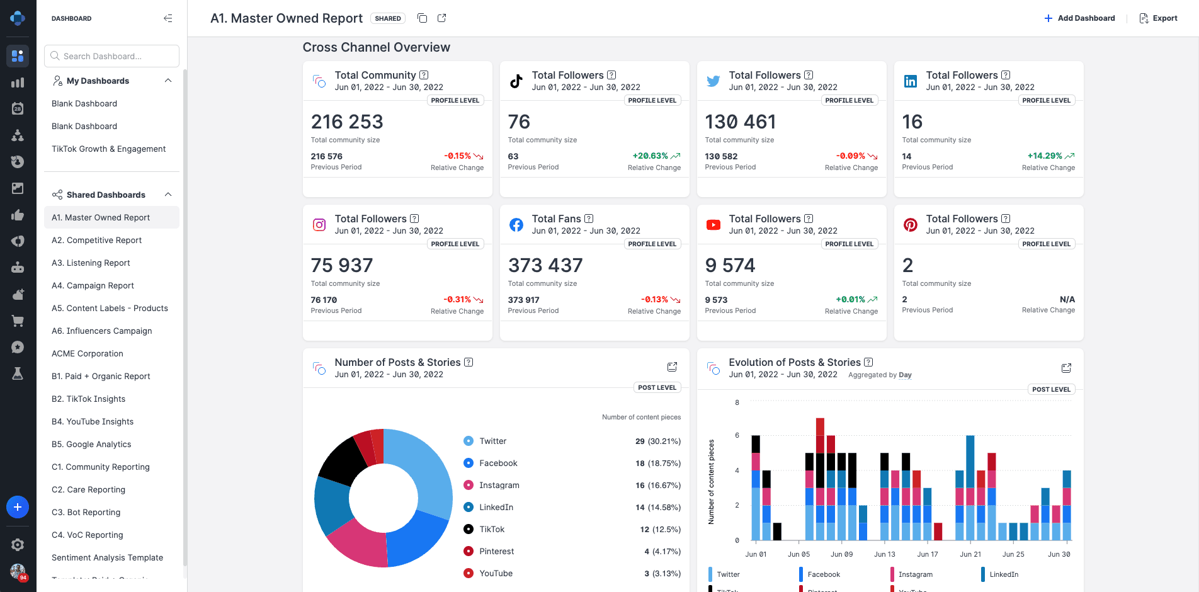Open the settings gear in sidebar
This screenshot has width=1199, height=592.
point(18,545)
